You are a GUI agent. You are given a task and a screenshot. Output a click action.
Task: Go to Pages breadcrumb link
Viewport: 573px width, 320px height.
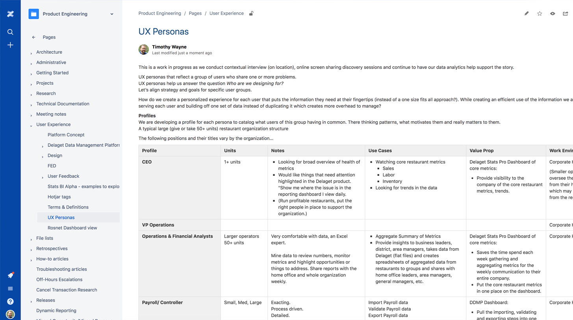click(x=195, y=13)
